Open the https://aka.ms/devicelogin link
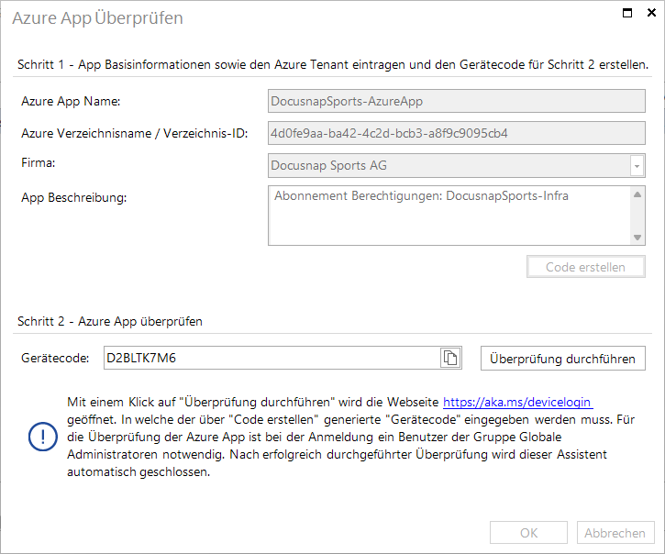 (x=517, y=402)
